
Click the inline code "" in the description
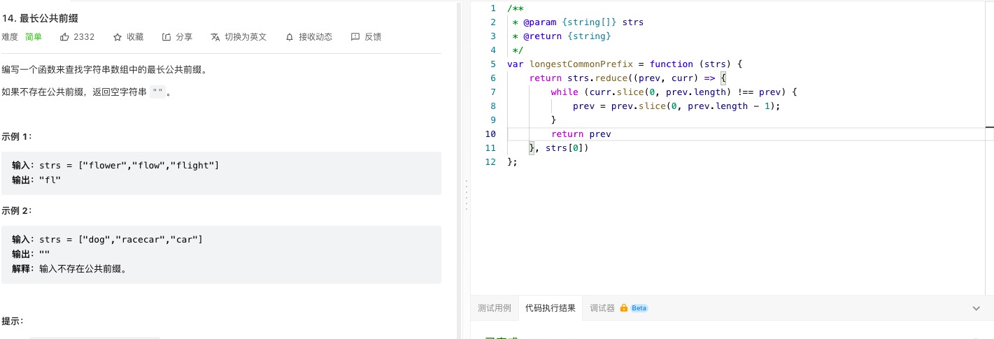[158, 92]
